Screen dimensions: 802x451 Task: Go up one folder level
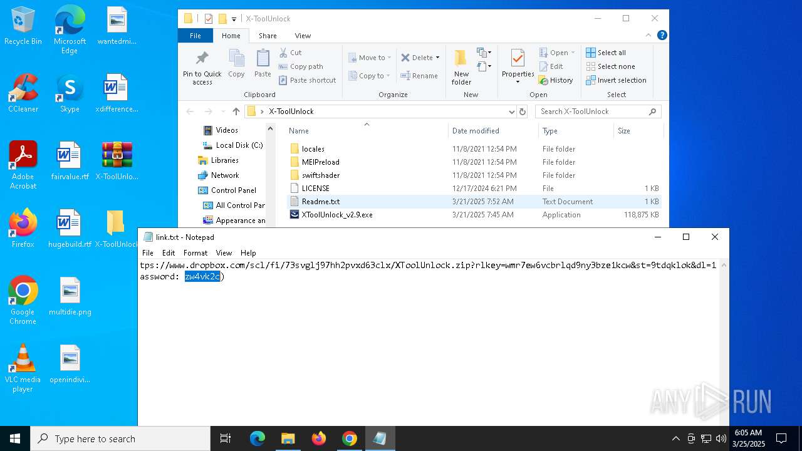click(x=236, y=111)
